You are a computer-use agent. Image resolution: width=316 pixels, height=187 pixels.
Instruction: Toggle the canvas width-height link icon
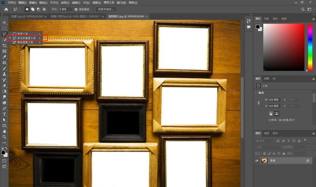tap(259, 103)
